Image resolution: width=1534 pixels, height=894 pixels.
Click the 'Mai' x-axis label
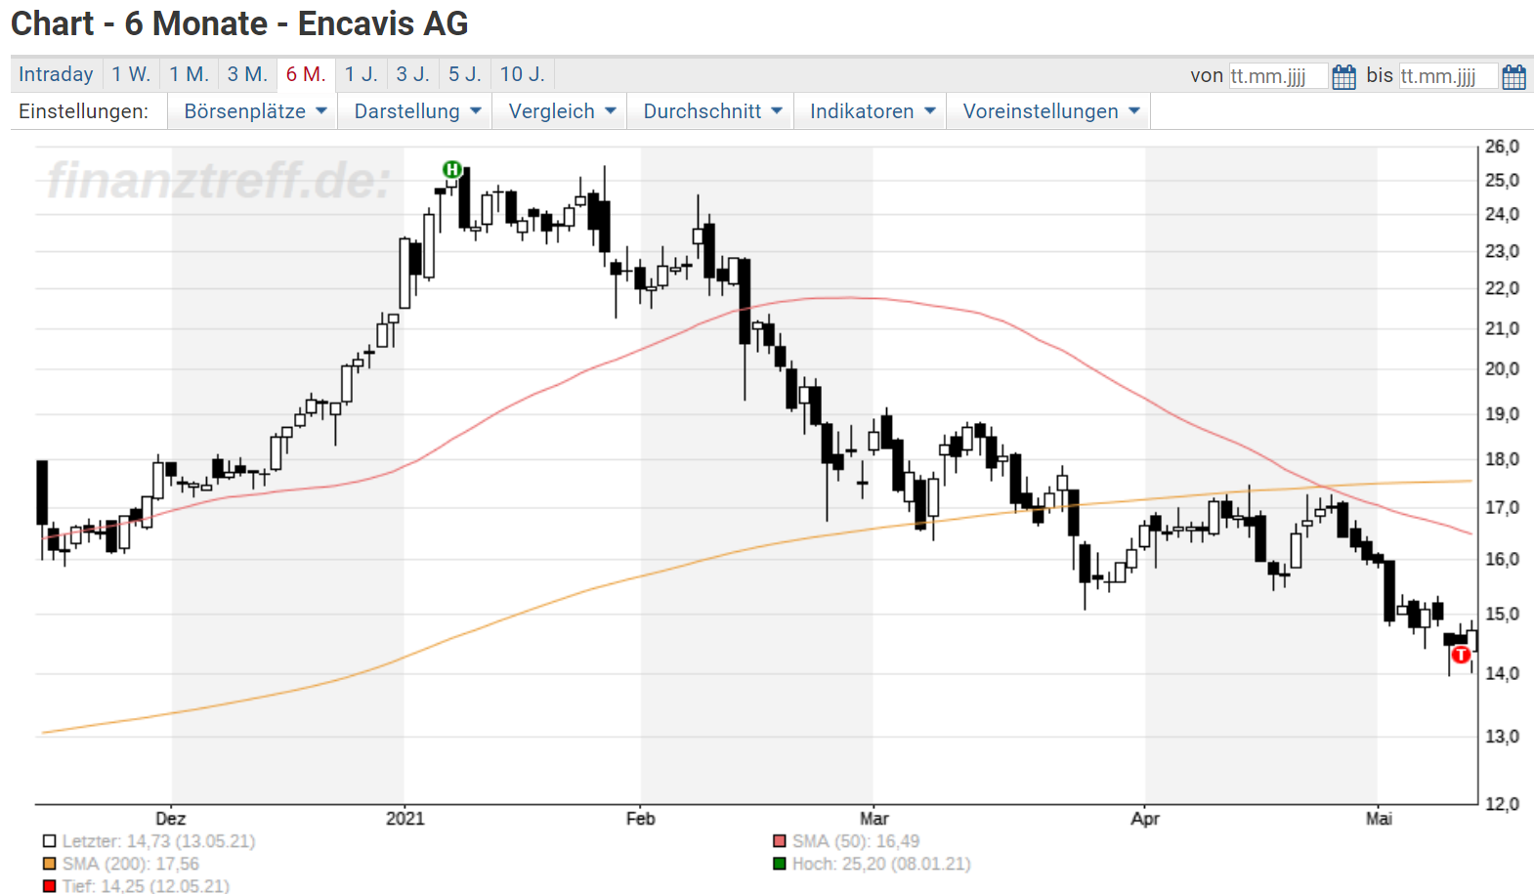1378,819
